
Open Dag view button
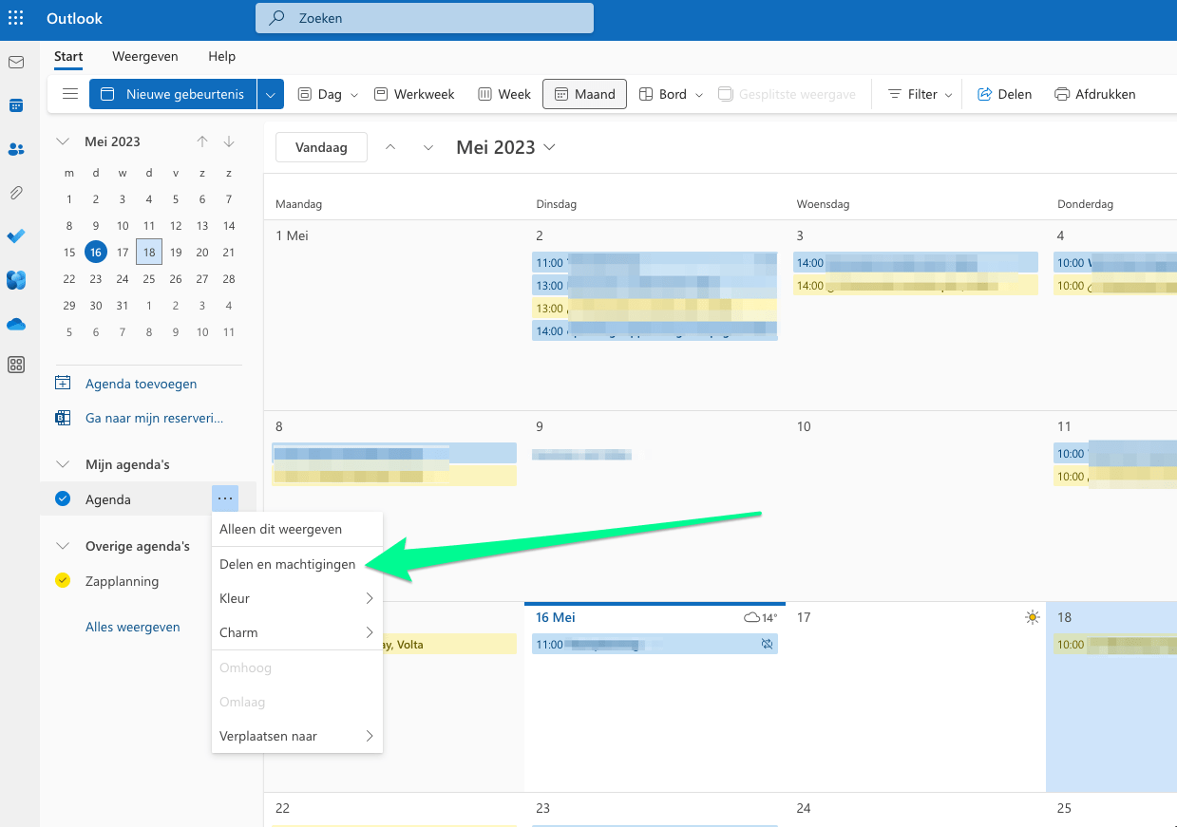click(319, 94)
